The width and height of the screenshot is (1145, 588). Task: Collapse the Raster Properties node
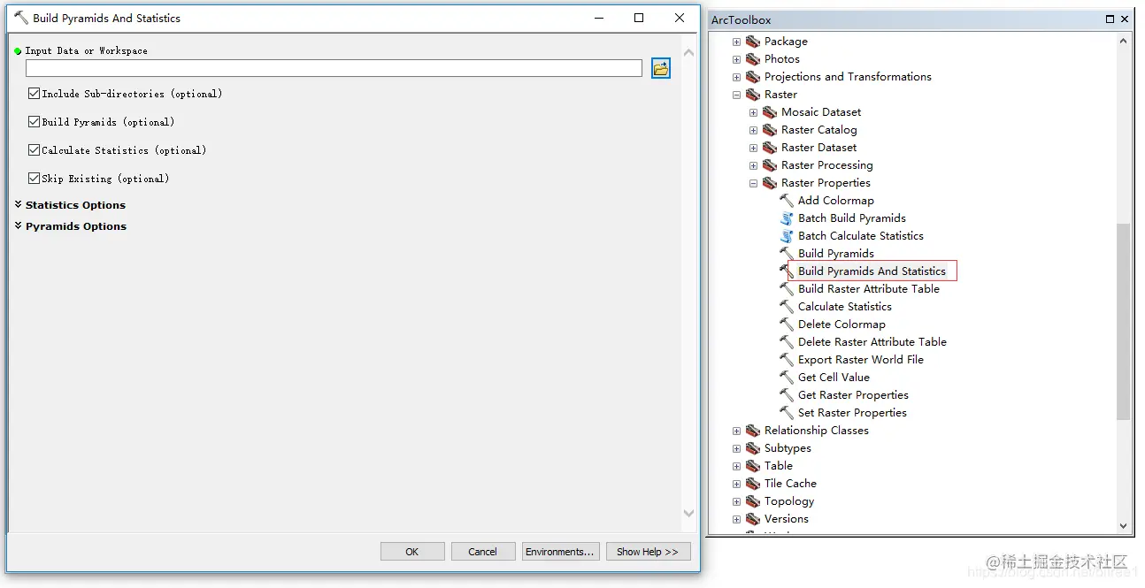point(753,183)
